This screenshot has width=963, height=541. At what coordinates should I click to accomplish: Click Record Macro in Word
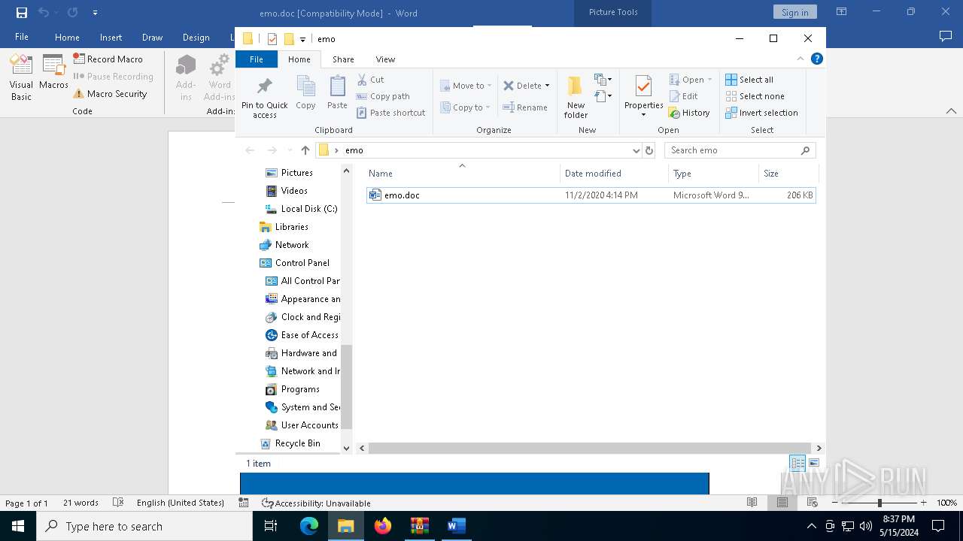(108, 59)
